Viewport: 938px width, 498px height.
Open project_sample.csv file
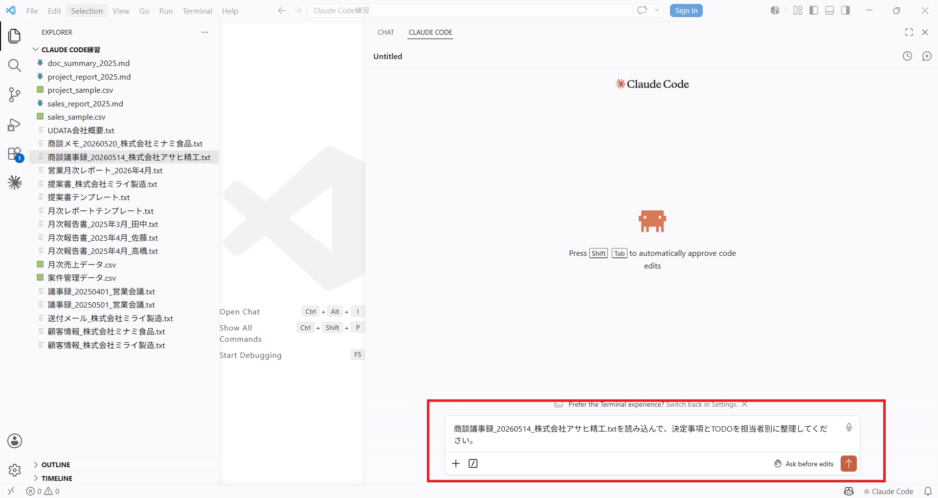80,90
